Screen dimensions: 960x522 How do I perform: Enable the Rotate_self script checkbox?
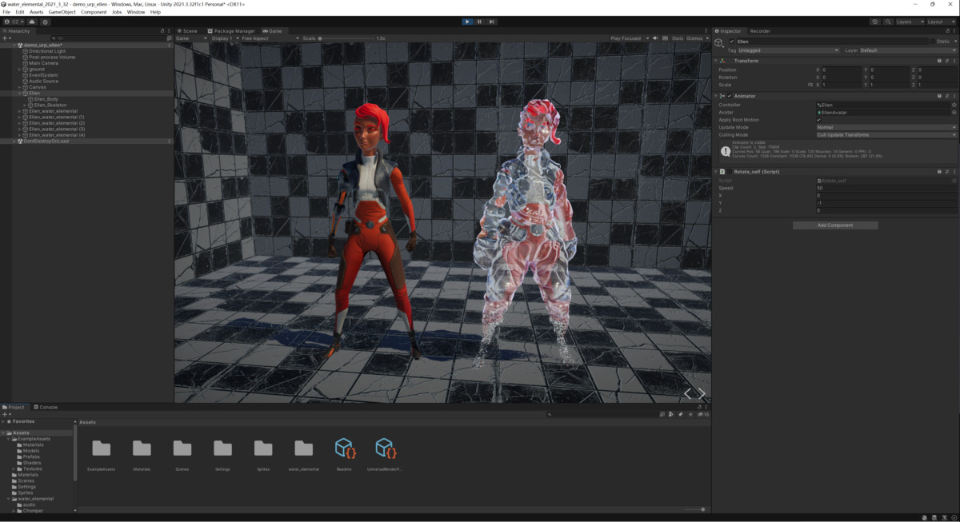click(x=730, y=172)
